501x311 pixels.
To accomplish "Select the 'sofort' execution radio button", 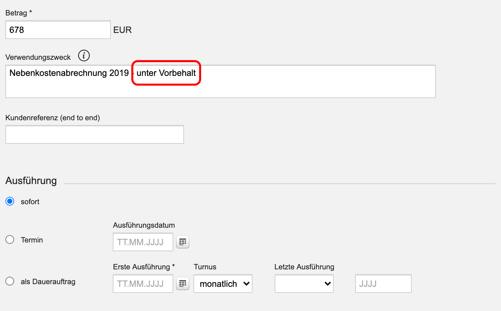I will pos(10,202).
